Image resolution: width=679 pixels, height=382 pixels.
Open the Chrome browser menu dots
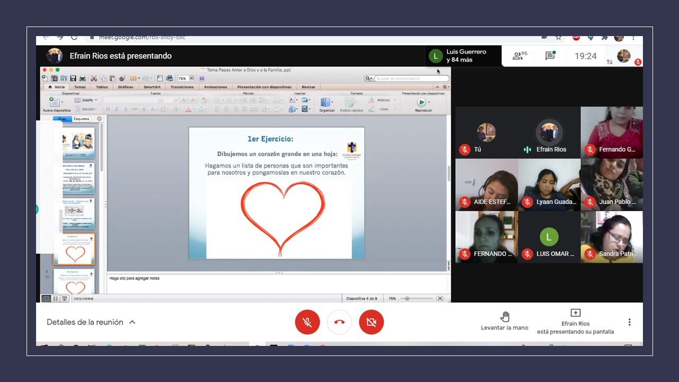tap(633, 38)
